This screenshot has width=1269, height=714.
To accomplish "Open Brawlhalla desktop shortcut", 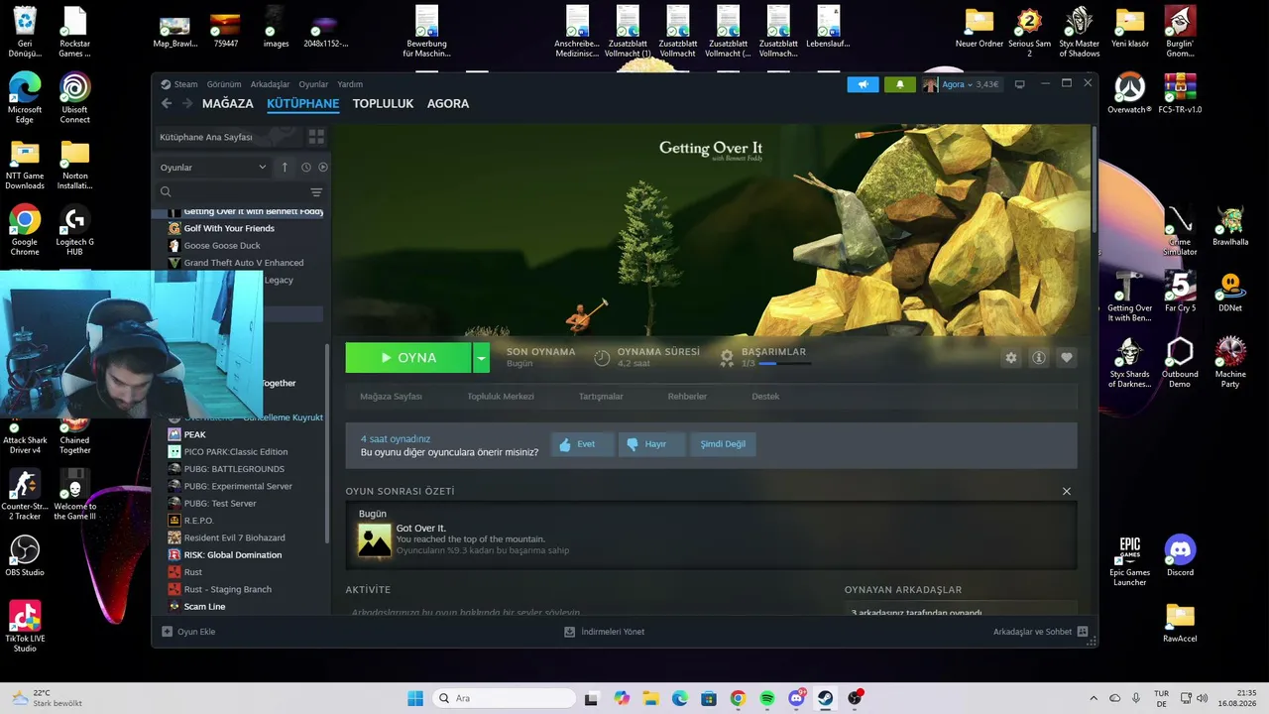I will coord(1230,226).
